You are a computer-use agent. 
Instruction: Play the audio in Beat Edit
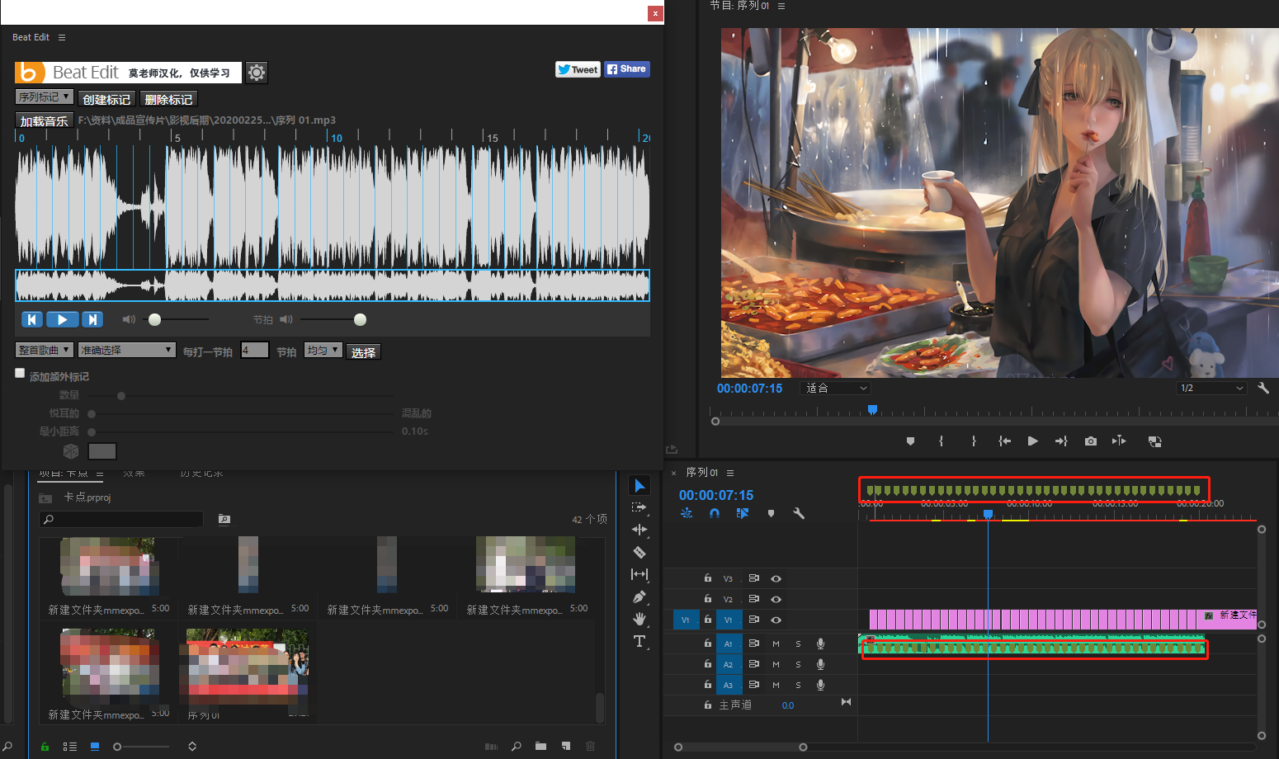62,319
